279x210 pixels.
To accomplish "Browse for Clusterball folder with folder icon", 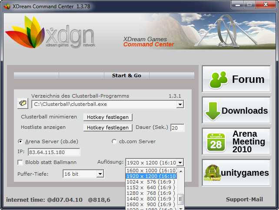I will [23, 103].
